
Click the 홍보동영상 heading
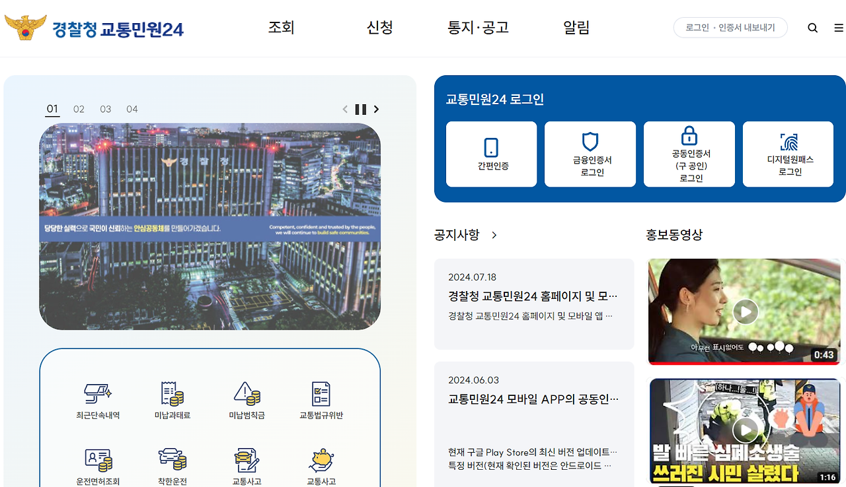tap(674, 235)
